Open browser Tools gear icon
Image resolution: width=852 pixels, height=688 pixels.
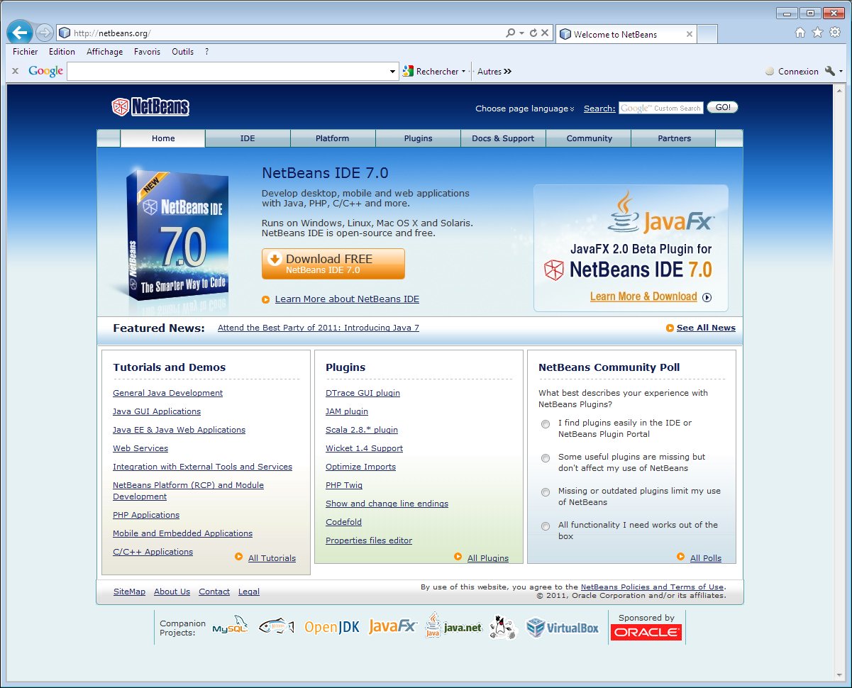[x=834, y=33]
